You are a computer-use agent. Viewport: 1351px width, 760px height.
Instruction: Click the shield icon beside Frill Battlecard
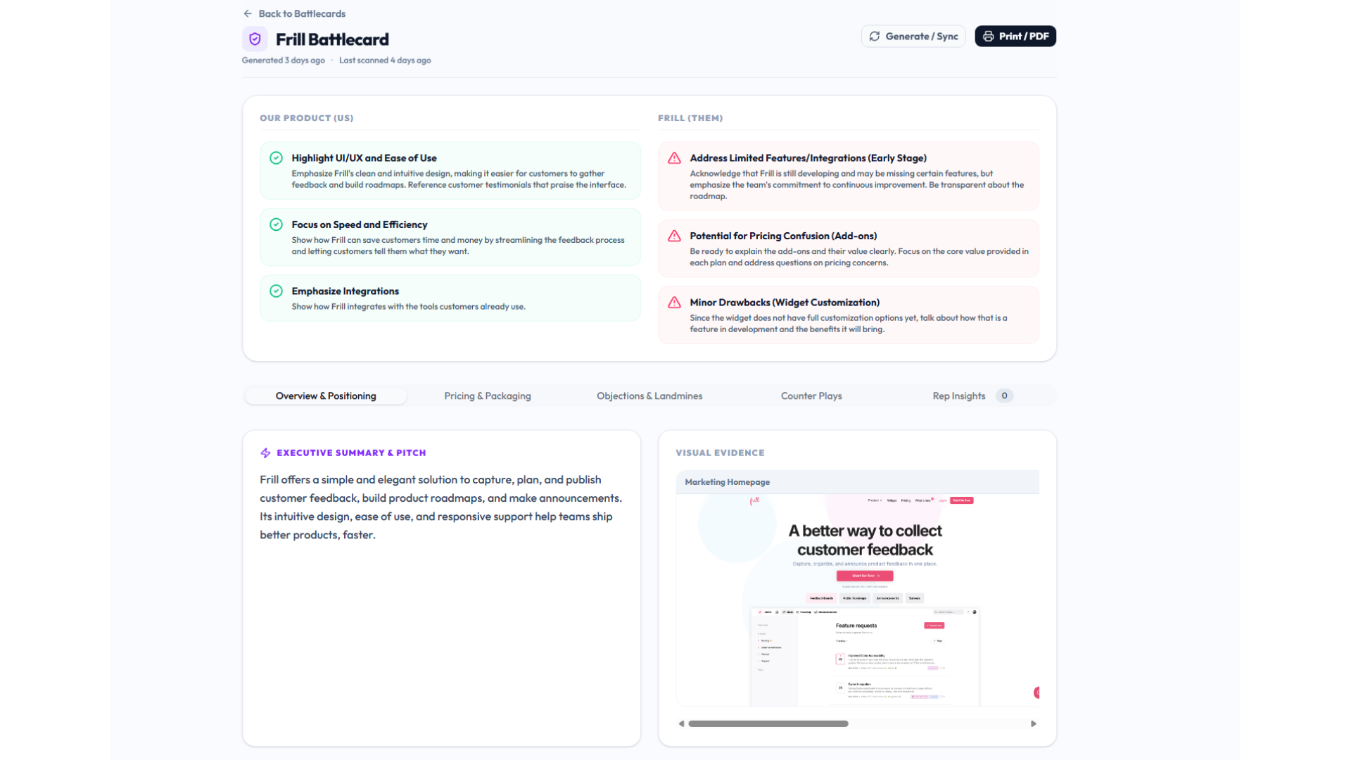pyautogui.click(x=255, y=39)
